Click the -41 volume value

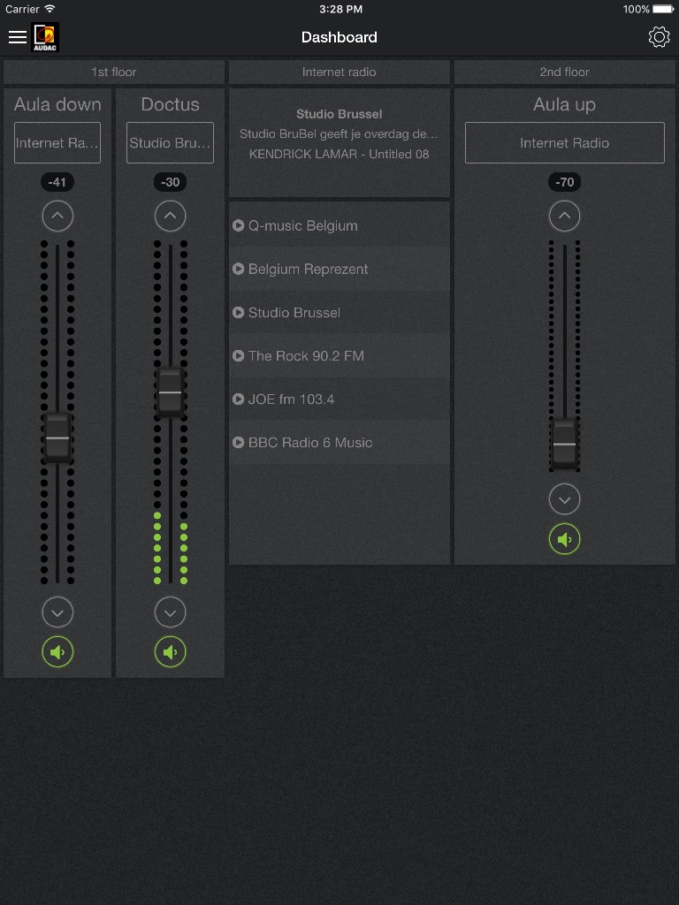pyautogui.click(x=57, y=182)
